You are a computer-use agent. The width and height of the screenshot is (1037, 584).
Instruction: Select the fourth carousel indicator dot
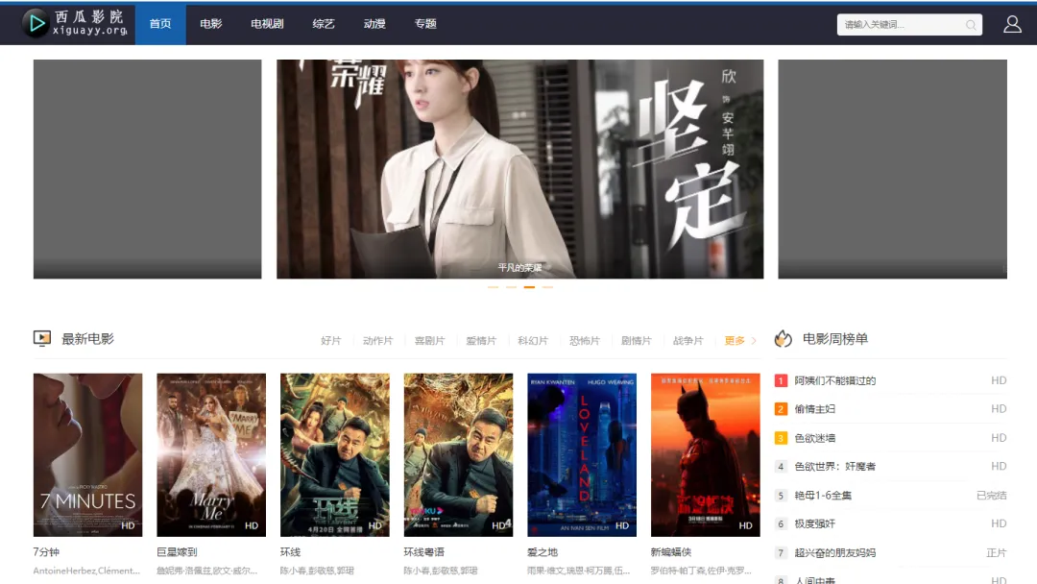coord(547,287)
